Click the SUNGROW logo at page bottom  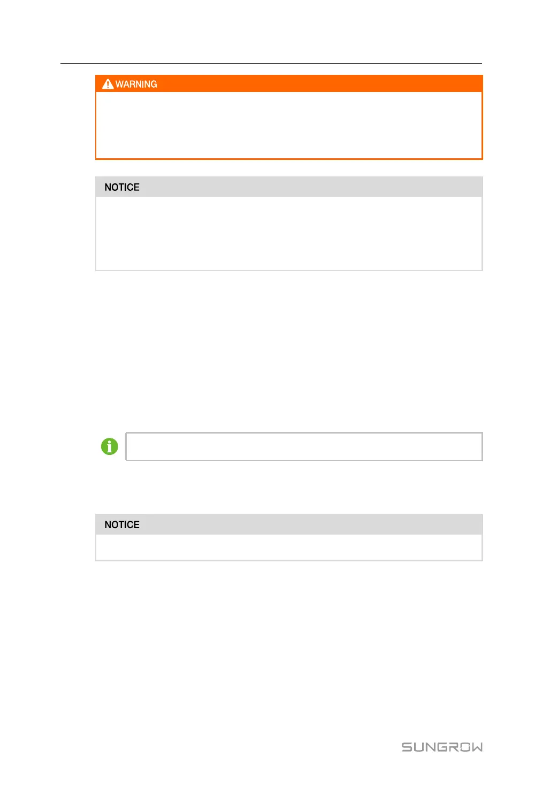pos(442,747)
